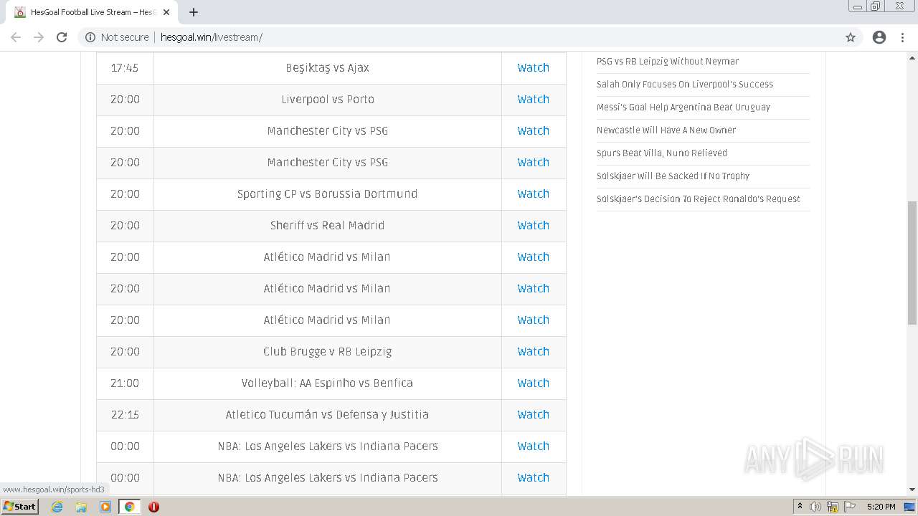
Task: Open the red Opera taskbar icon
Action: click(x=153, y=507)
